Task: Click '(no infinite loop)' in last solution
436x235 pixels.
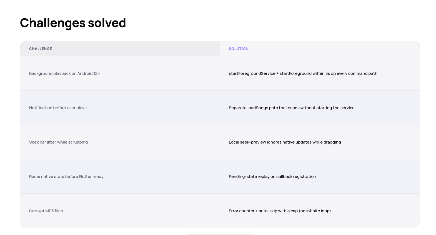Action: coord(315,211)
